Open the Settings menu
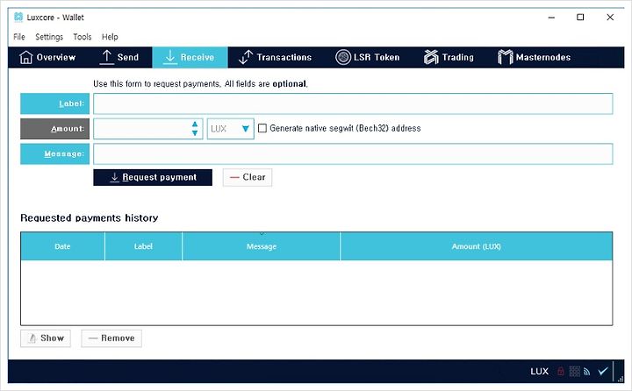This screenshot has width=632, height=391. 49,37
